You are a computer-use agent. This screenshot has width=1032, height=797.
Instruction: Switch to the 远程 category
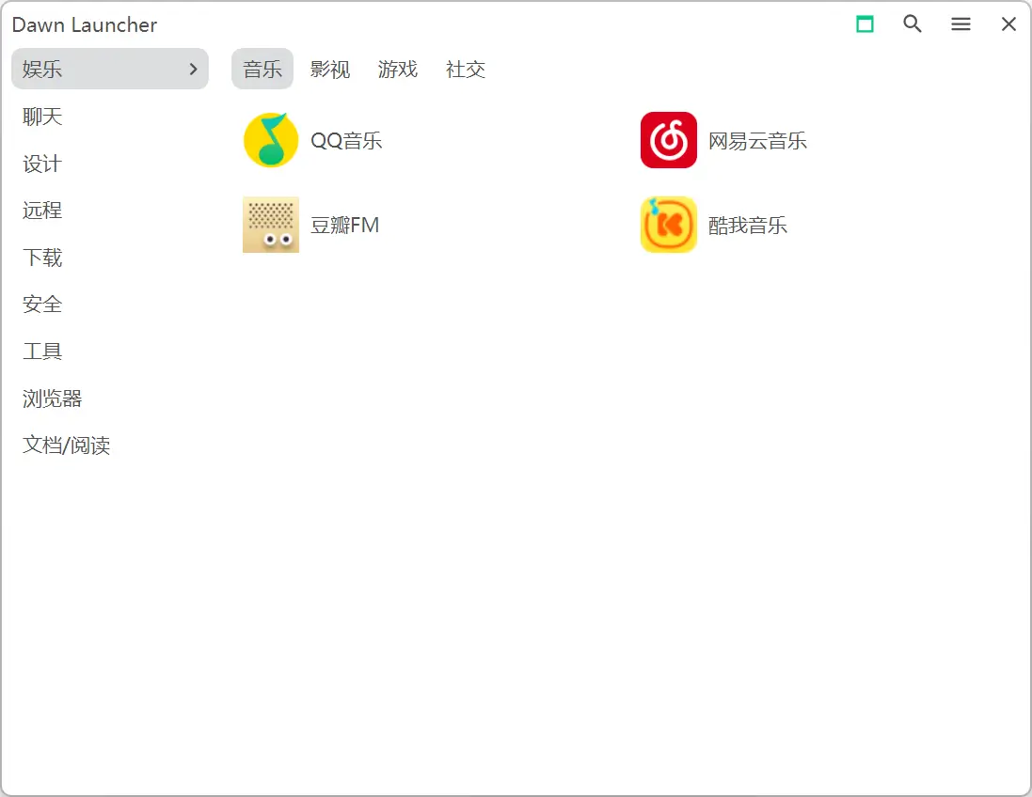coord(42,211)
